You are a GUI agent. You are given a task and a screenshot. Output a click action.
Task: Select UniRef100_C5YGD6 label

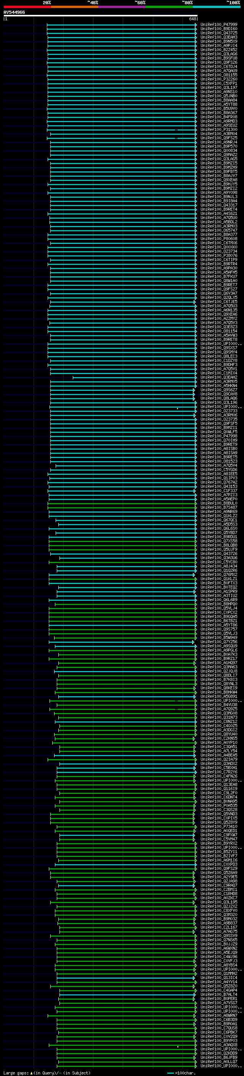[x=219, y=469]
